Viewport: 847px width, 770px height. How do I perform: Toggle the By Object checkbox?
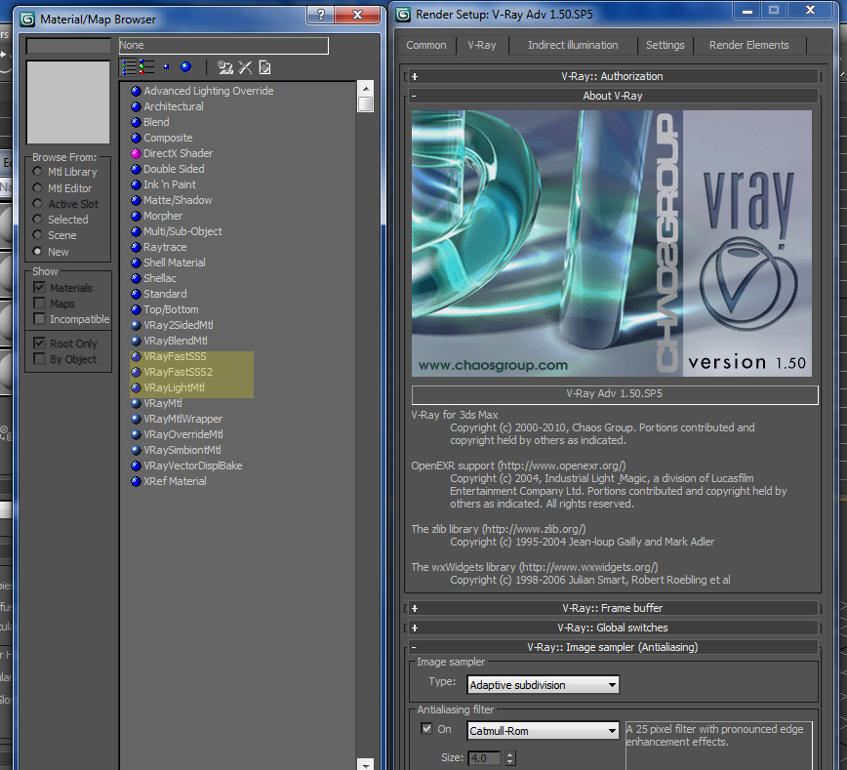point(39,359)
